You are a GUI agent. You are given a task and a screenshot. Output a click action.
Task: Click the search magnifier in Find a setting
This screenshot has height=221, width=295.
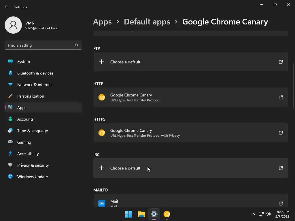point(76,45)
